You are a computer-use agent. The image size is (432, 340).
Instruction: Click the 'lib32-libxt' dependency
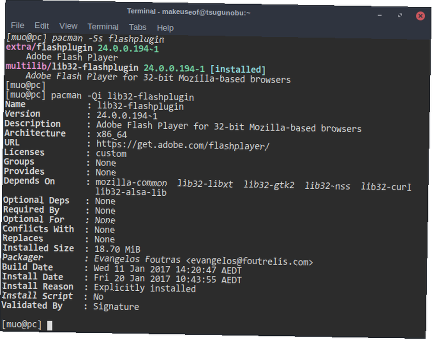click(x=205, y=184)
